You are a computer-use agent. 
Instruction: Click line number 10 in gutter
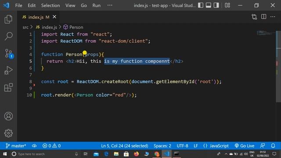pos(29,95)
